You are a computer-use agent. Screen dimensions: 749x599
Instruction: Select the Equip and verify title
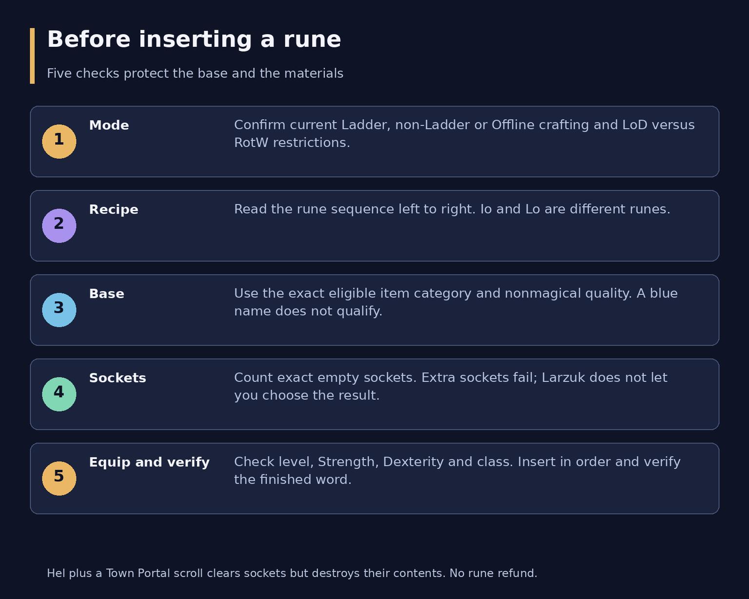(149, 462)
